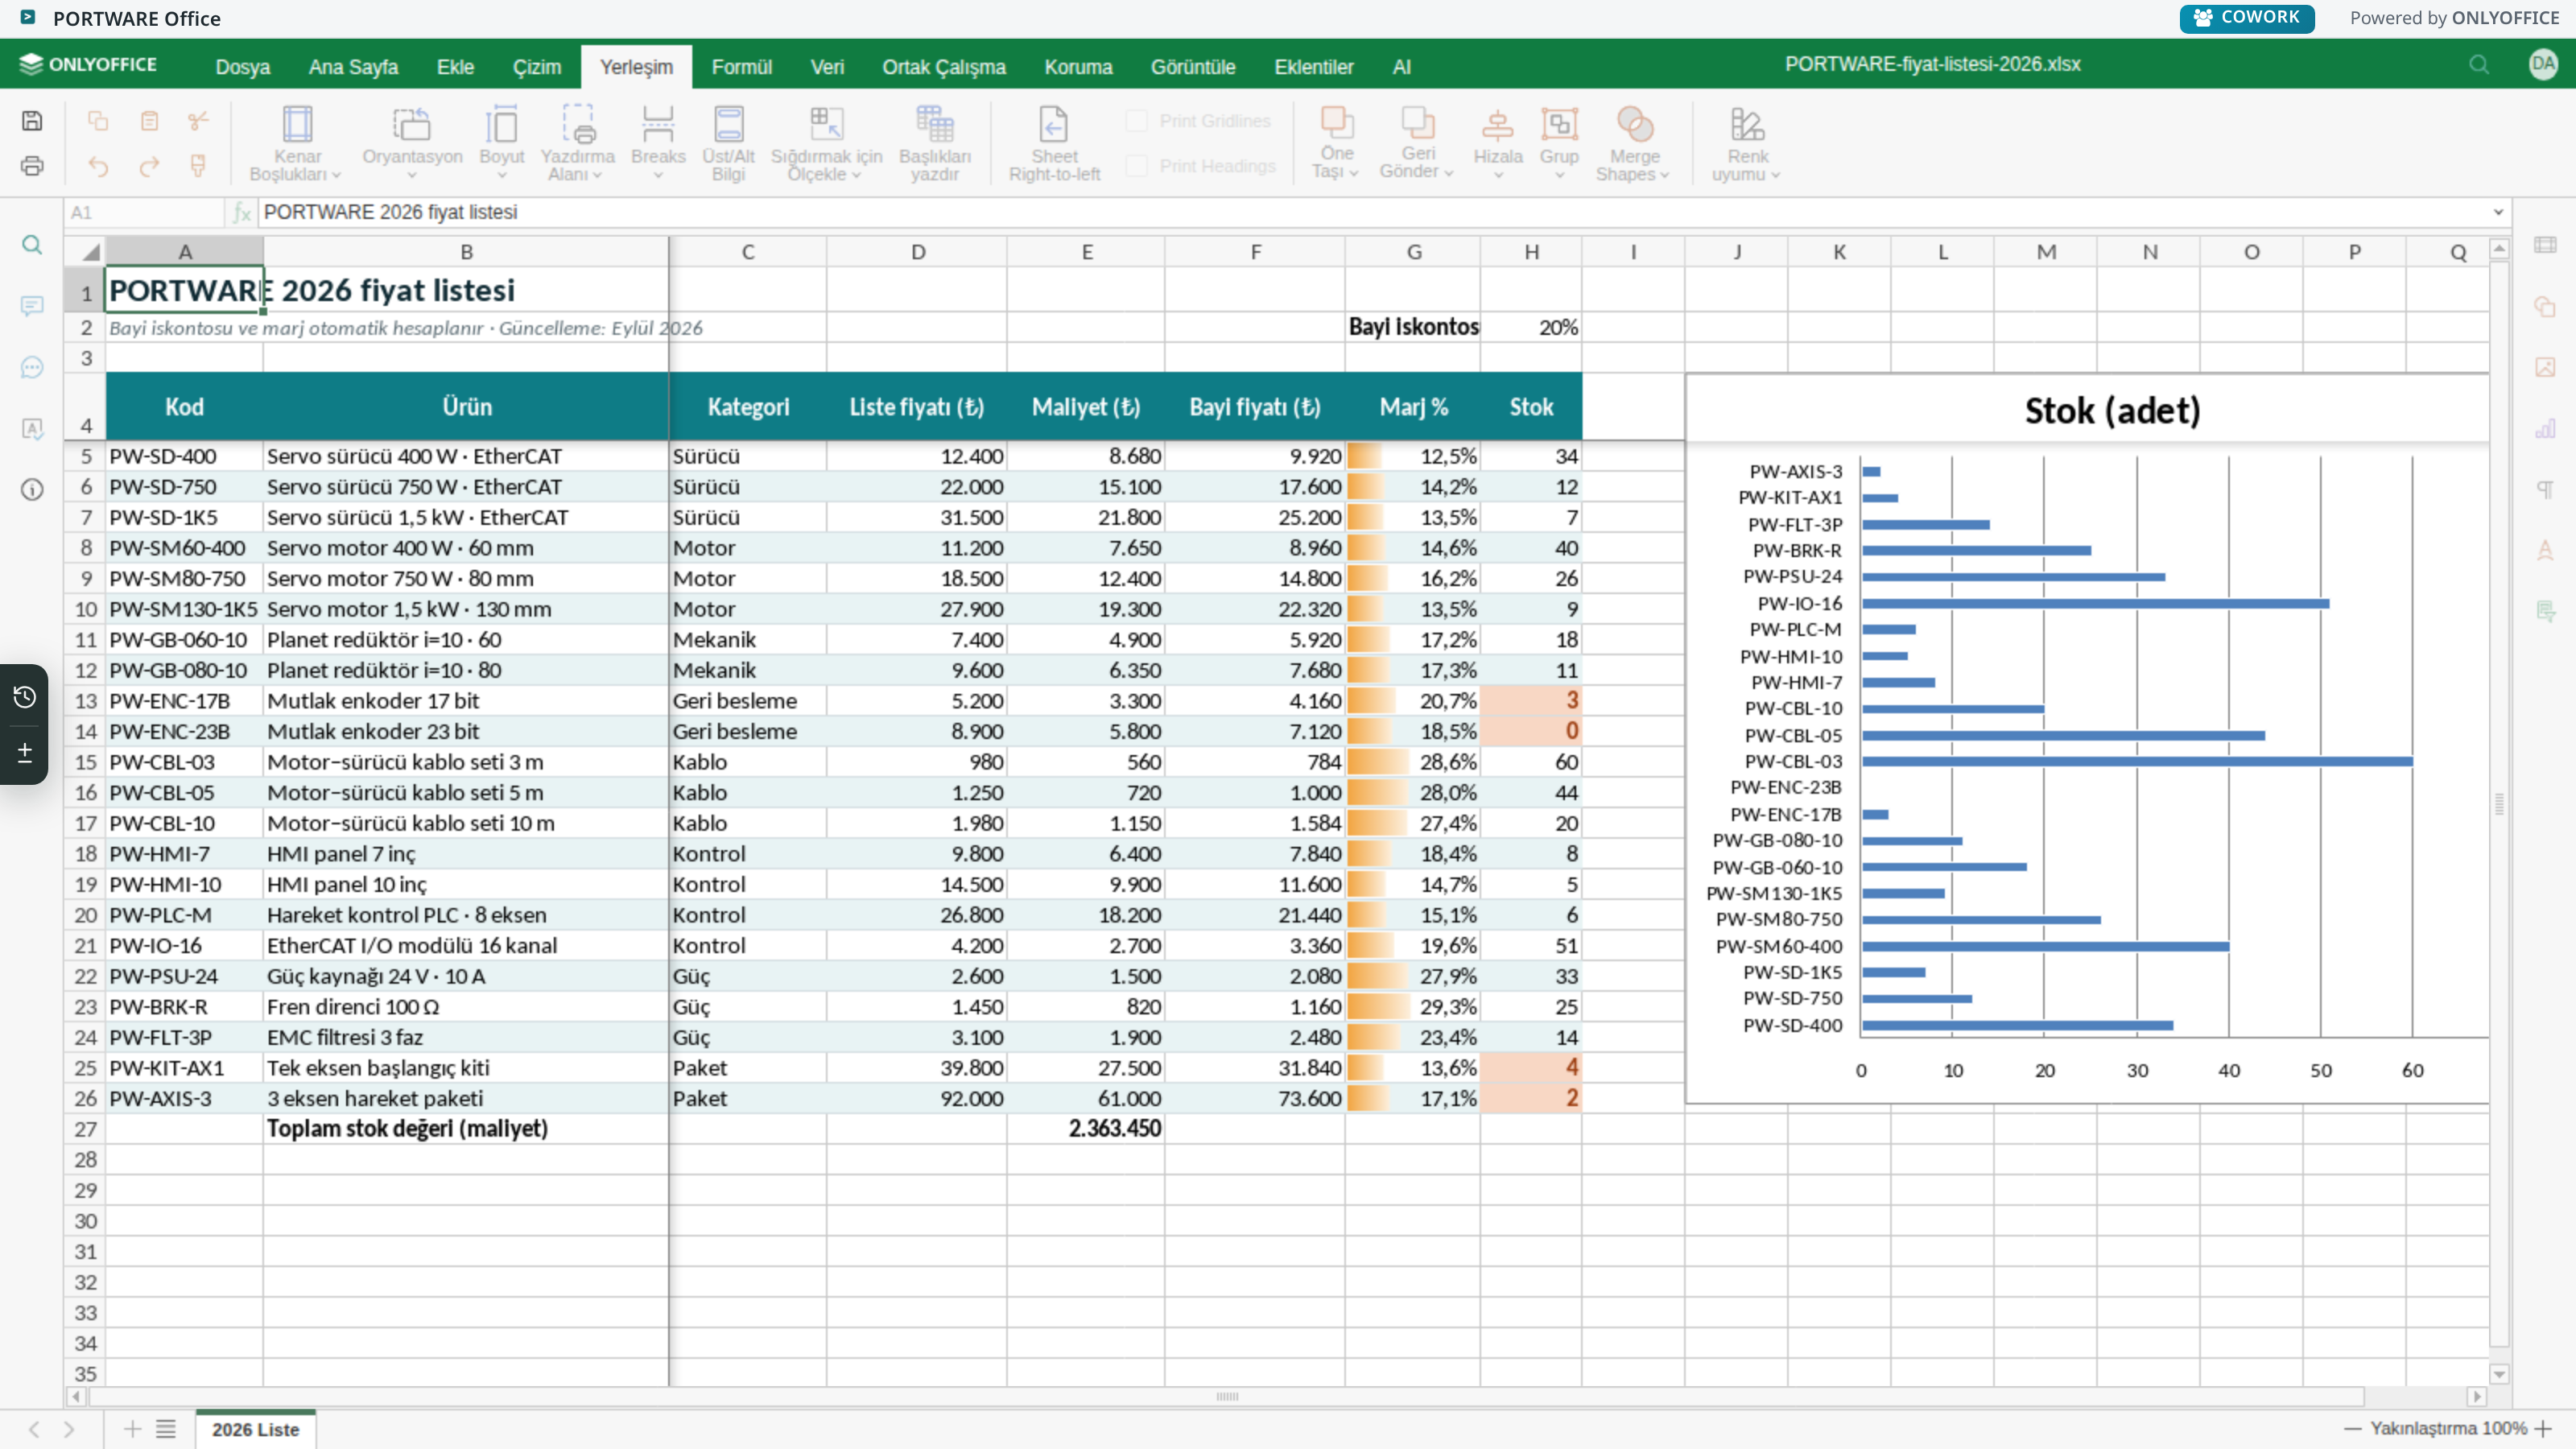Switch to the Ana Sayfa tab
The width and height of the screenshot is (2576, 1449).
coord(353,67)
